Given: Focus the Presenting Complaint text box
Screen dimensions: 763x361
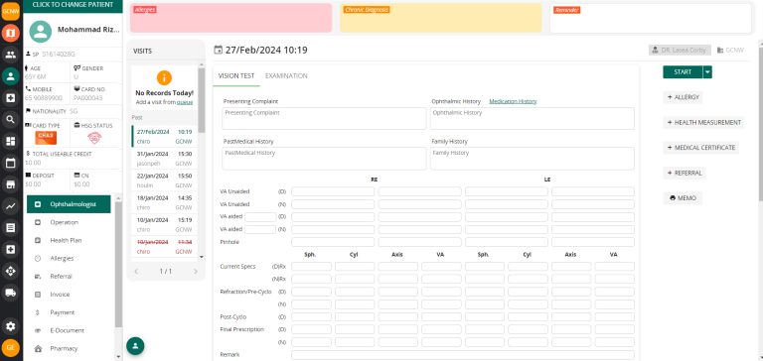Looking at the screenshot, I should pyautogui.click(x=324, y=119).
